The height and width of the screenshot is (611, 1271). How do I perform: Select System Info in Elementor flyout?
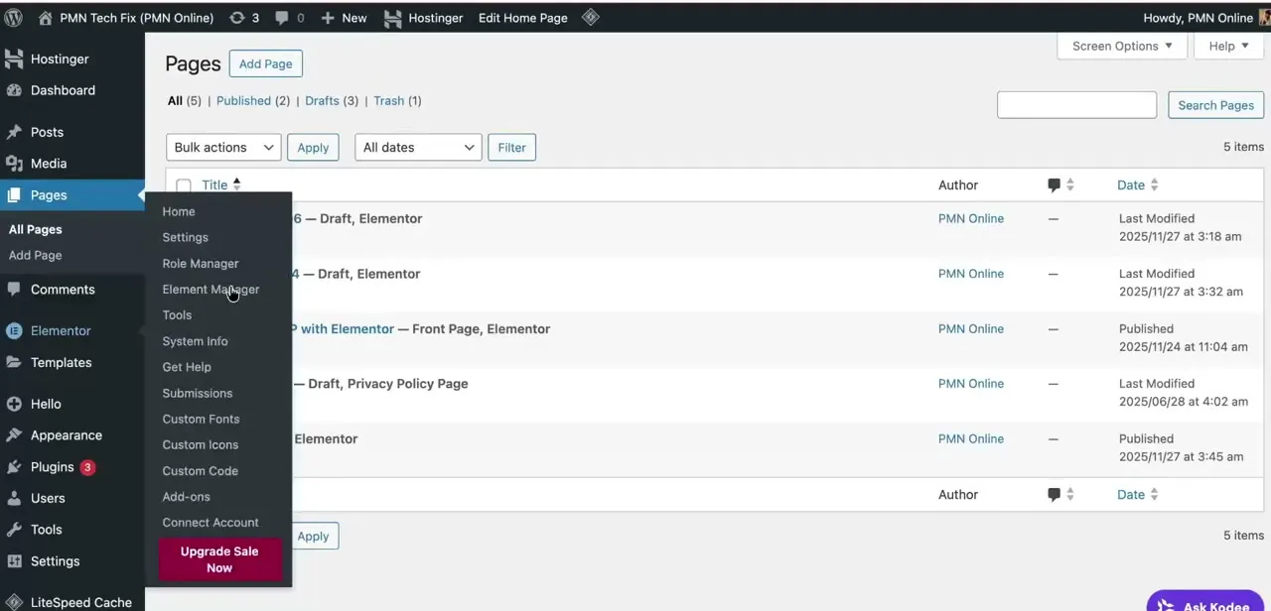coord(195,340)
